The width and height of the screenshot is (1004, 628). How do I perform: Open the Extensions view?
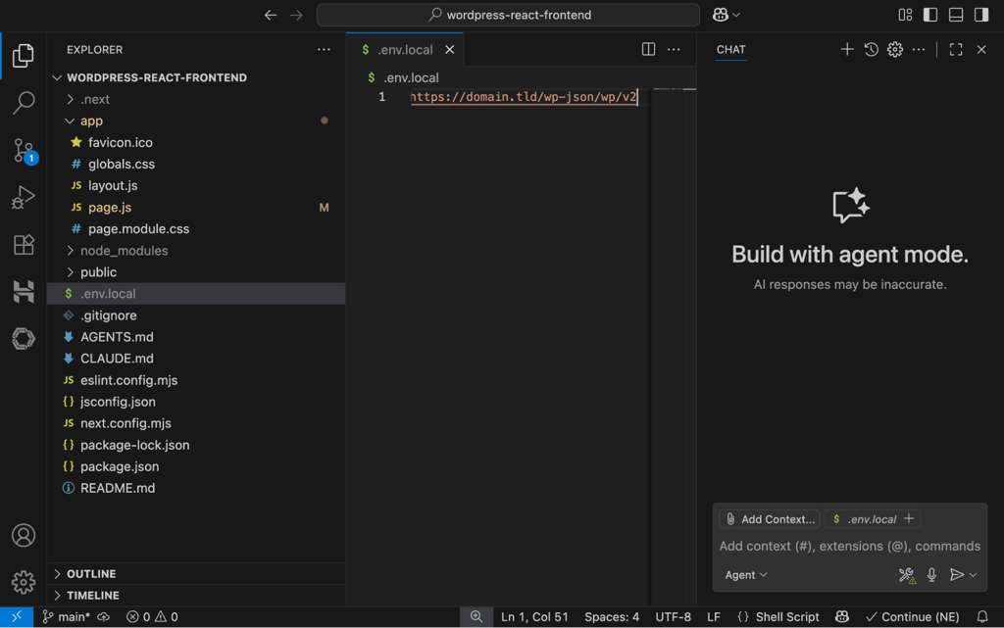[24, 245]
